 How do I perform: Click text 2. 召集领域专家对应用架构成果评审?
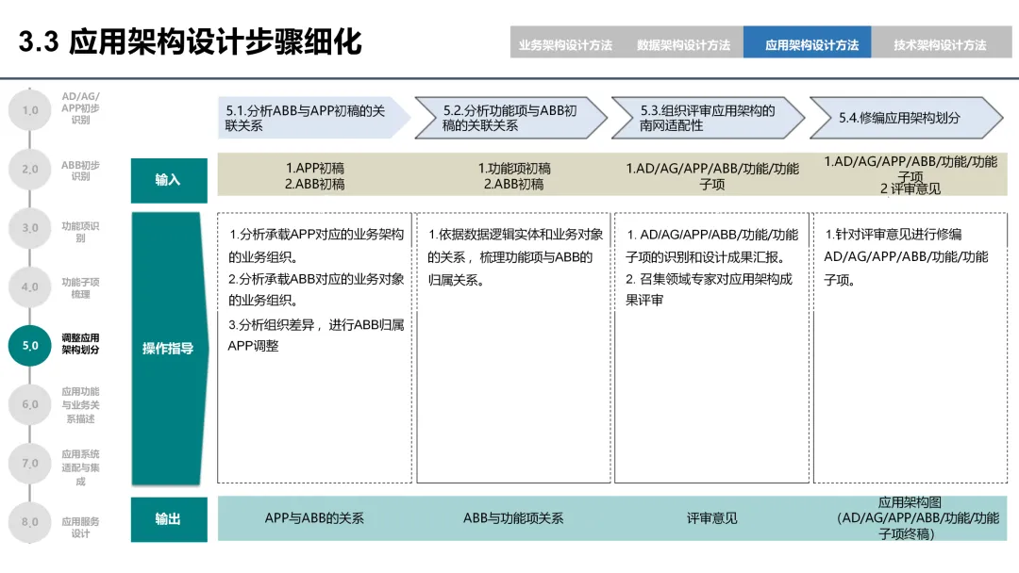pyautogui.click(x=709, y=289)
